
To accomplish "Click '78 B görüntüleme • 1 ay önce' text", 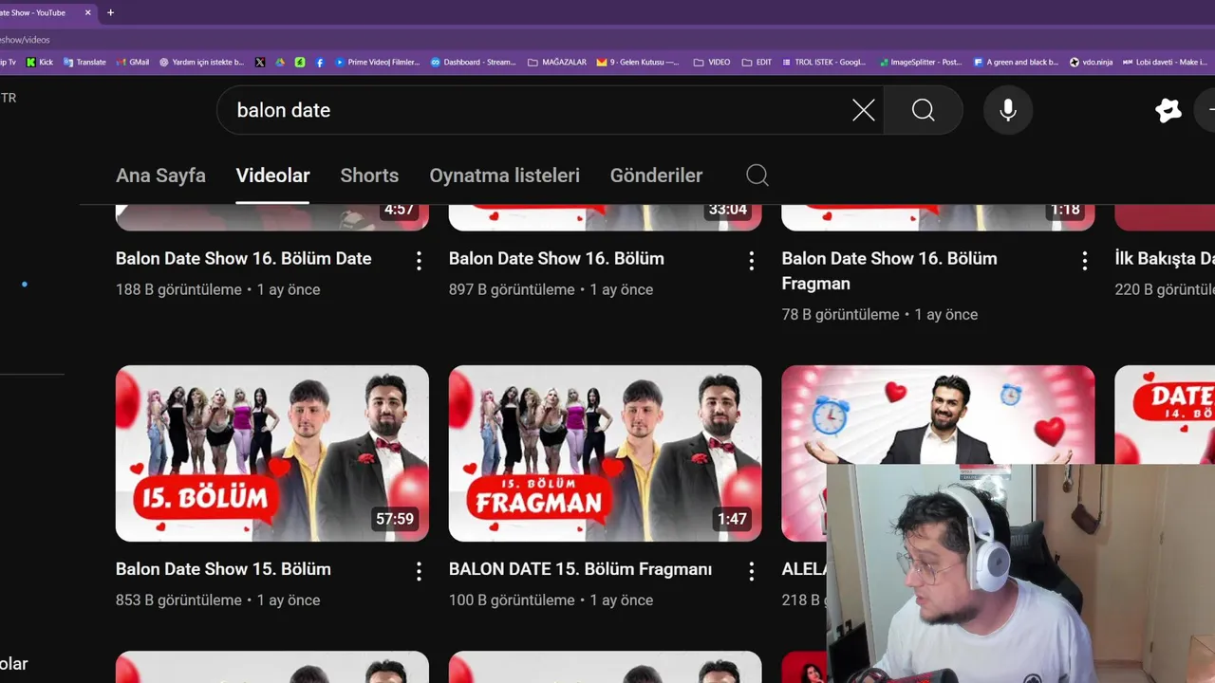I will [x=879, y=314].
